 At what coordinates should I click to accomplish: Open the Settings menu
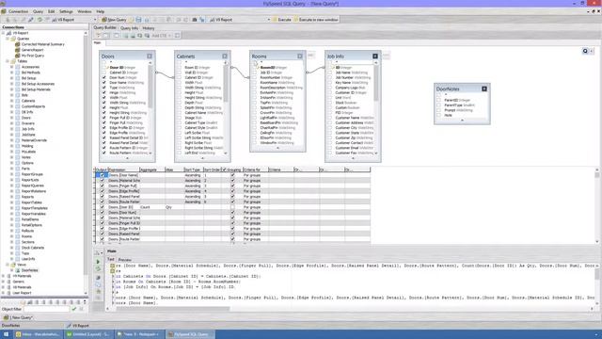[66, 11]
